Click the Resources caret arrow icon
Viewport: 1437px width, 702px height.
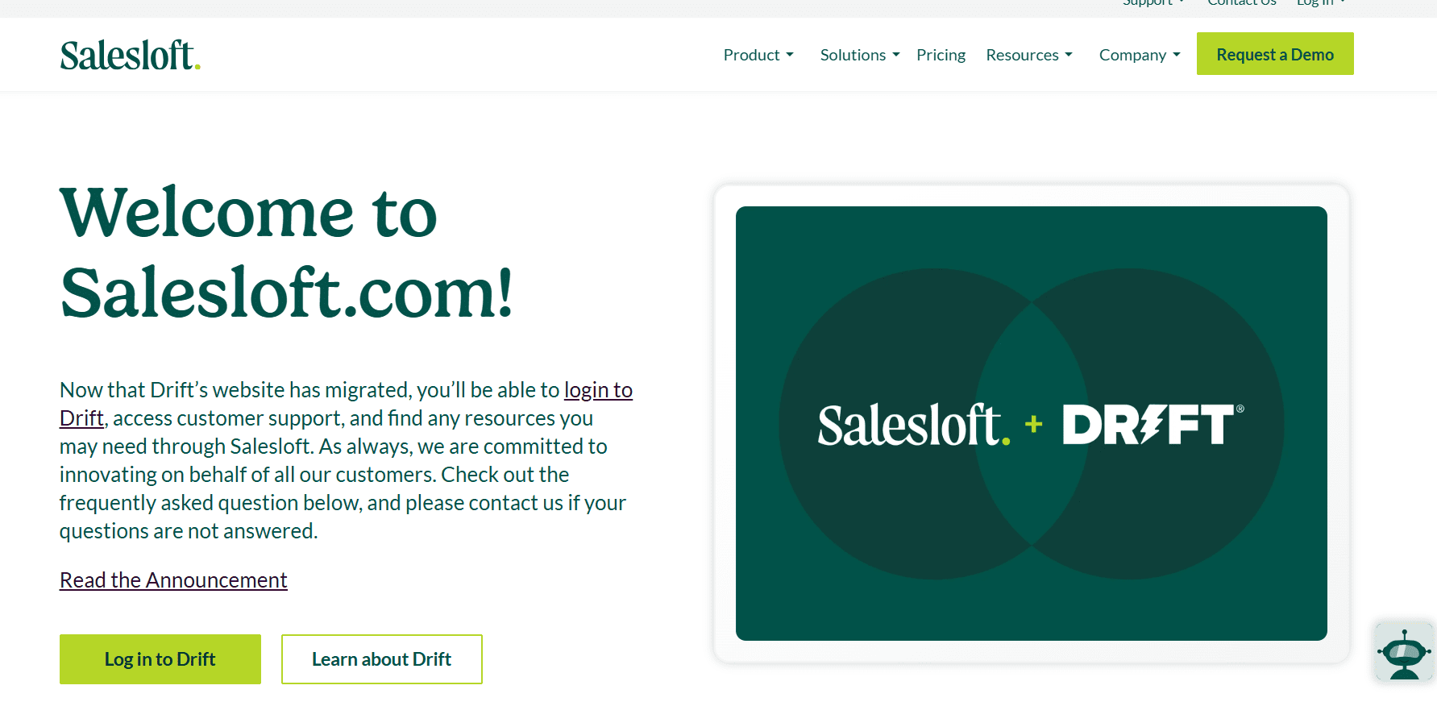pos(1069,55)
